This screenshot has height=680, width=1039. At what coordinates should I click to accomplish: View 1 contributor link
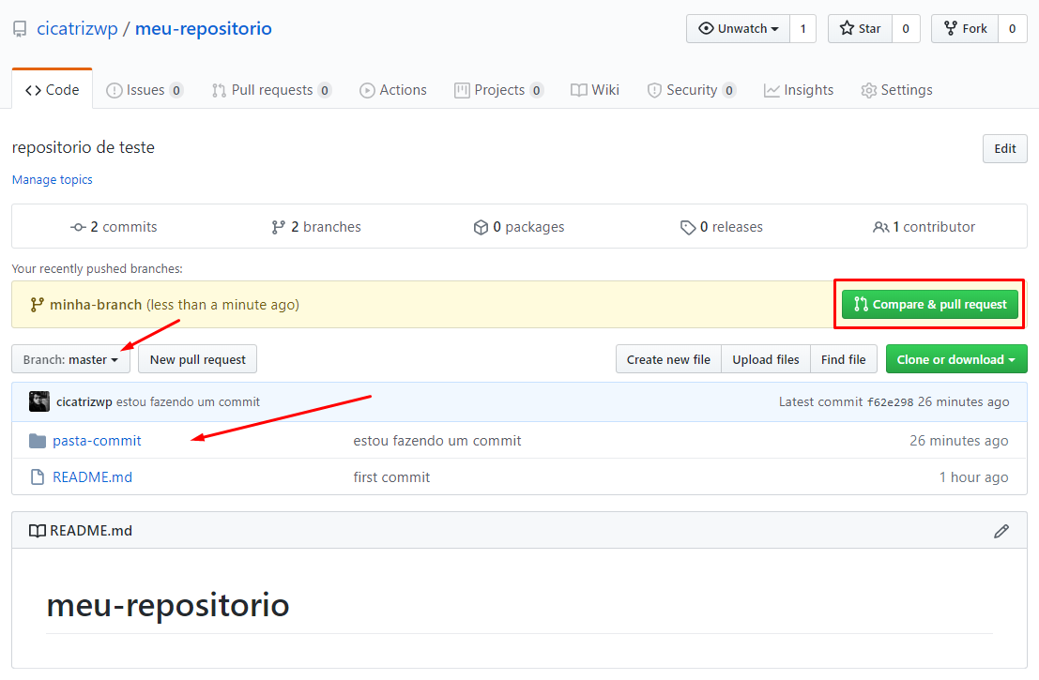924,227
